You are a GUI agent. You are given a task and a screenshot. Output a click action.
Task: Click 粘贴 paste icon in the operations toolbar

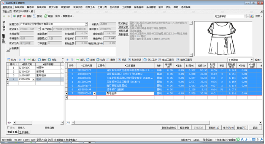[x=98, y=60]
